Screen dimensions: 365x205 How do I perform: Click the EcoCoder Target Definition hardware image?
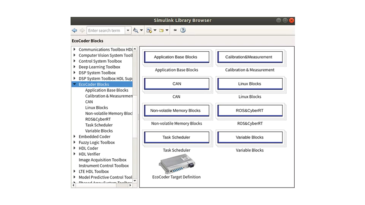177,164
